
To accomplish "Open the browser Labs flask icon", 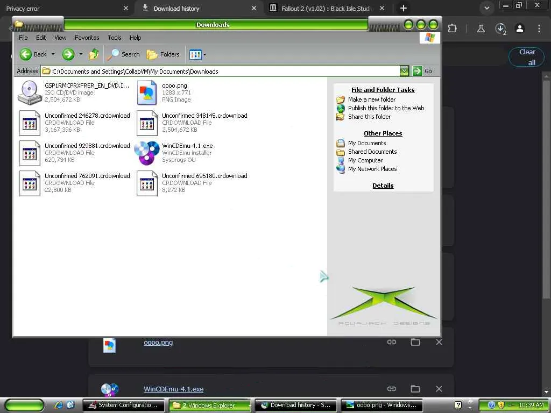I will 481,29.
